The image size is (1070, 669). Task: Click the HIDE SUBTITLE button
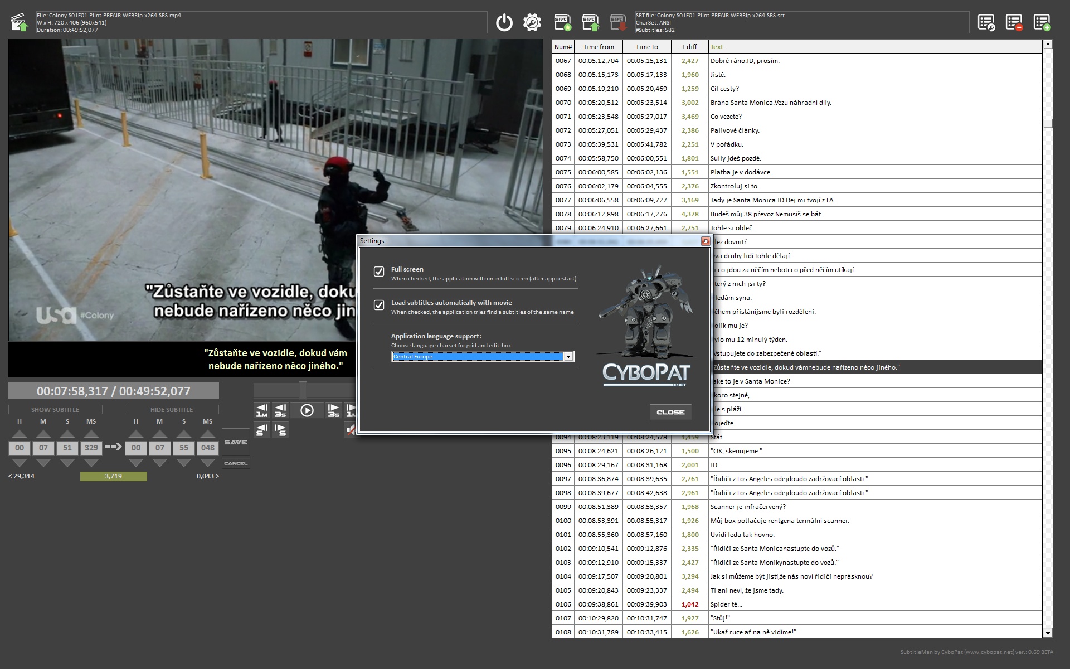[172, 410]
